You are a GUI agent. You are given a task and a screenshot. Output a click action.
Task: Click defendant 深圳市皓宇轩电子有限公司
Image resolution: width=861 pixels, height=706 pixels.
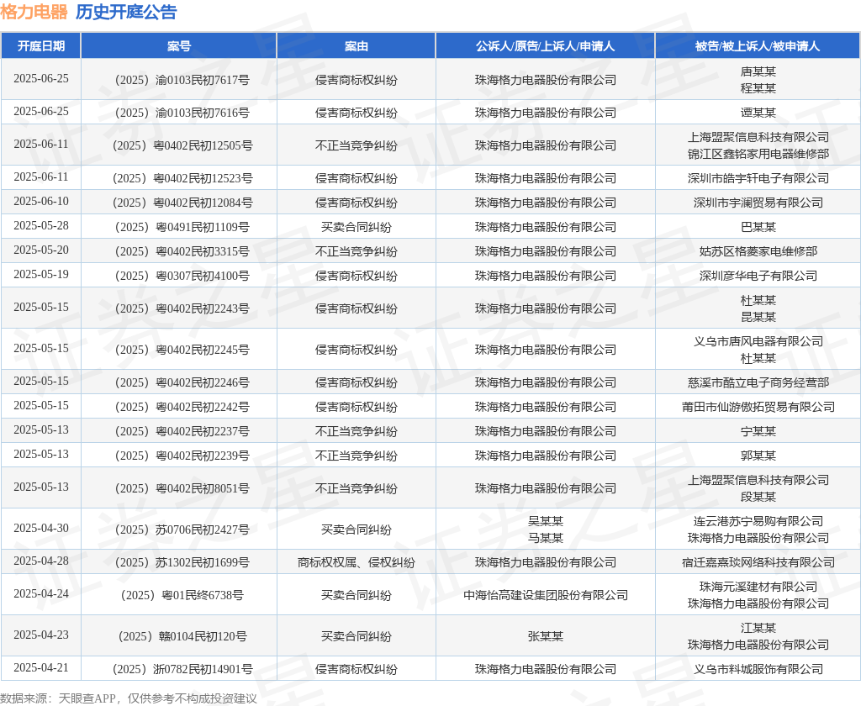pyautogui.click(x=758, y=178)
